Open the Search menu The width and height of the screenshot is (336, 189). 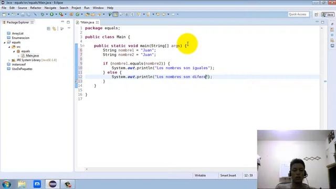(x=64, y=8)
